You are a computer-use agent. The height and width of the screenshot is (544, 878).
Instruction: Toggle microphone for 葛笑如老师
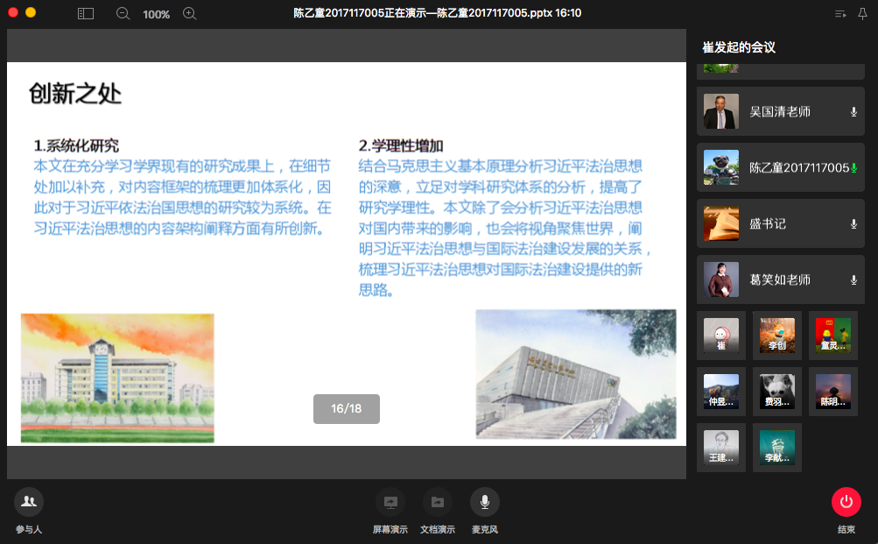click(x=853, y=280)
